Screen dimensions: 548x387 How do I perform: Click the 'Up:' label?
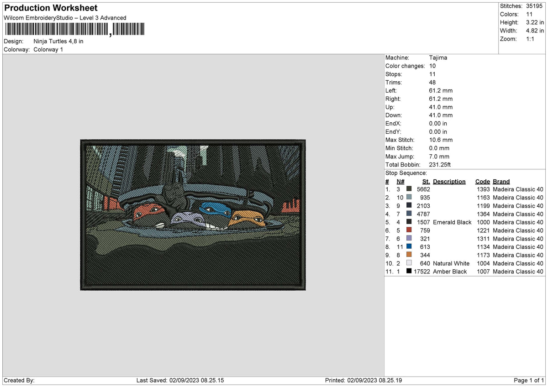(x=390, y=107)
